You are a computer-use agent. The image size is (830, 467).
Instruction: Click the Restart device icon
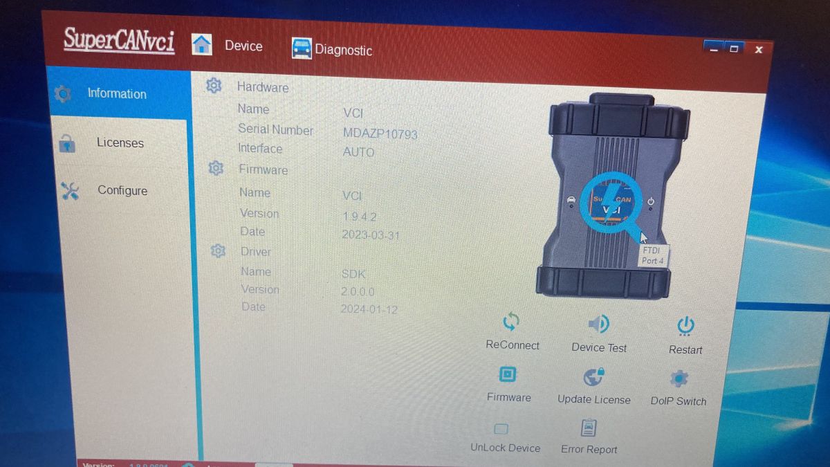(x=685, y=325)
